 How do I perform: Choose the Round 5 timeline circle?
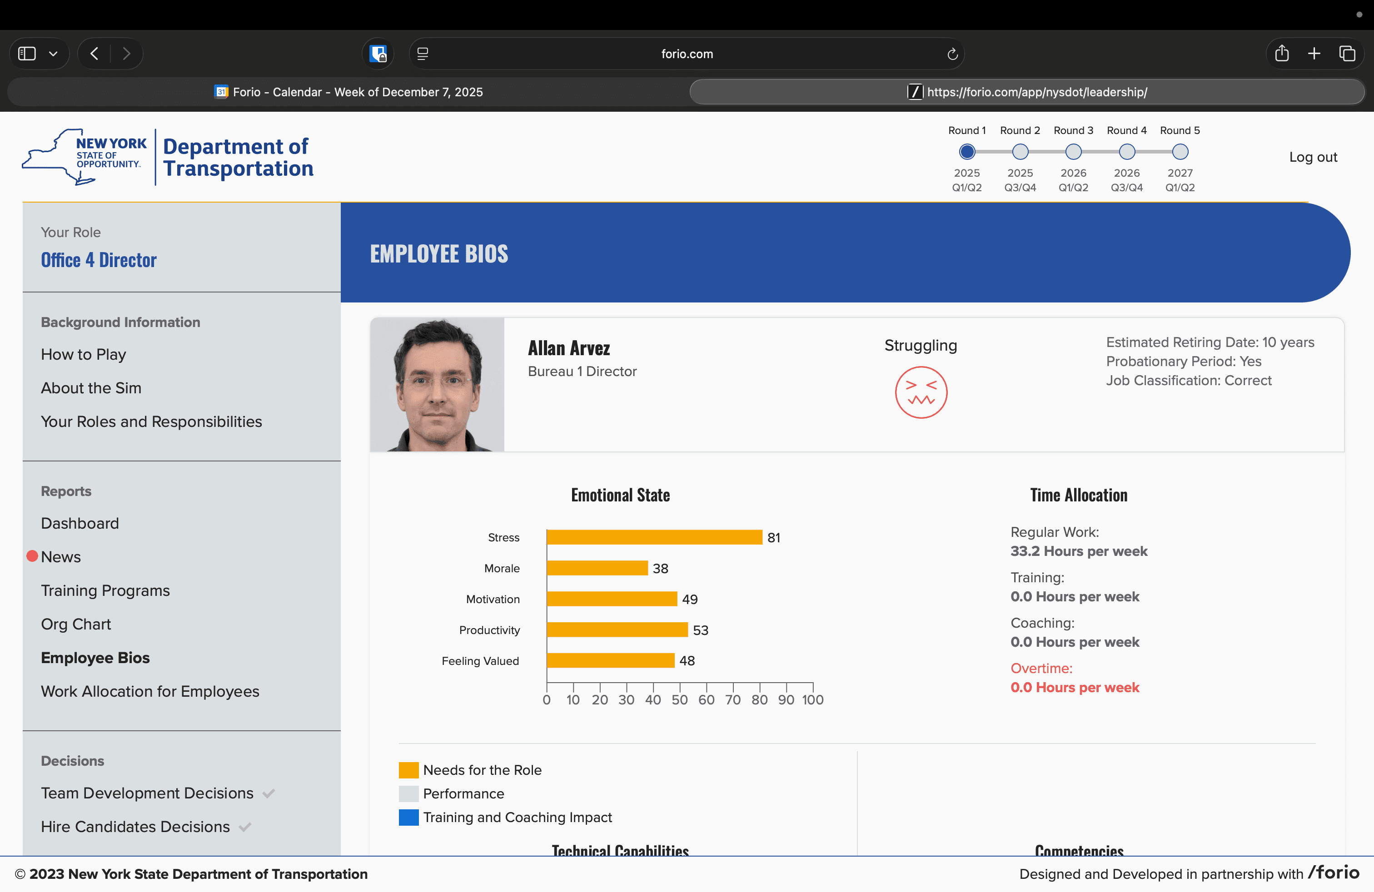coord(1180,152)
